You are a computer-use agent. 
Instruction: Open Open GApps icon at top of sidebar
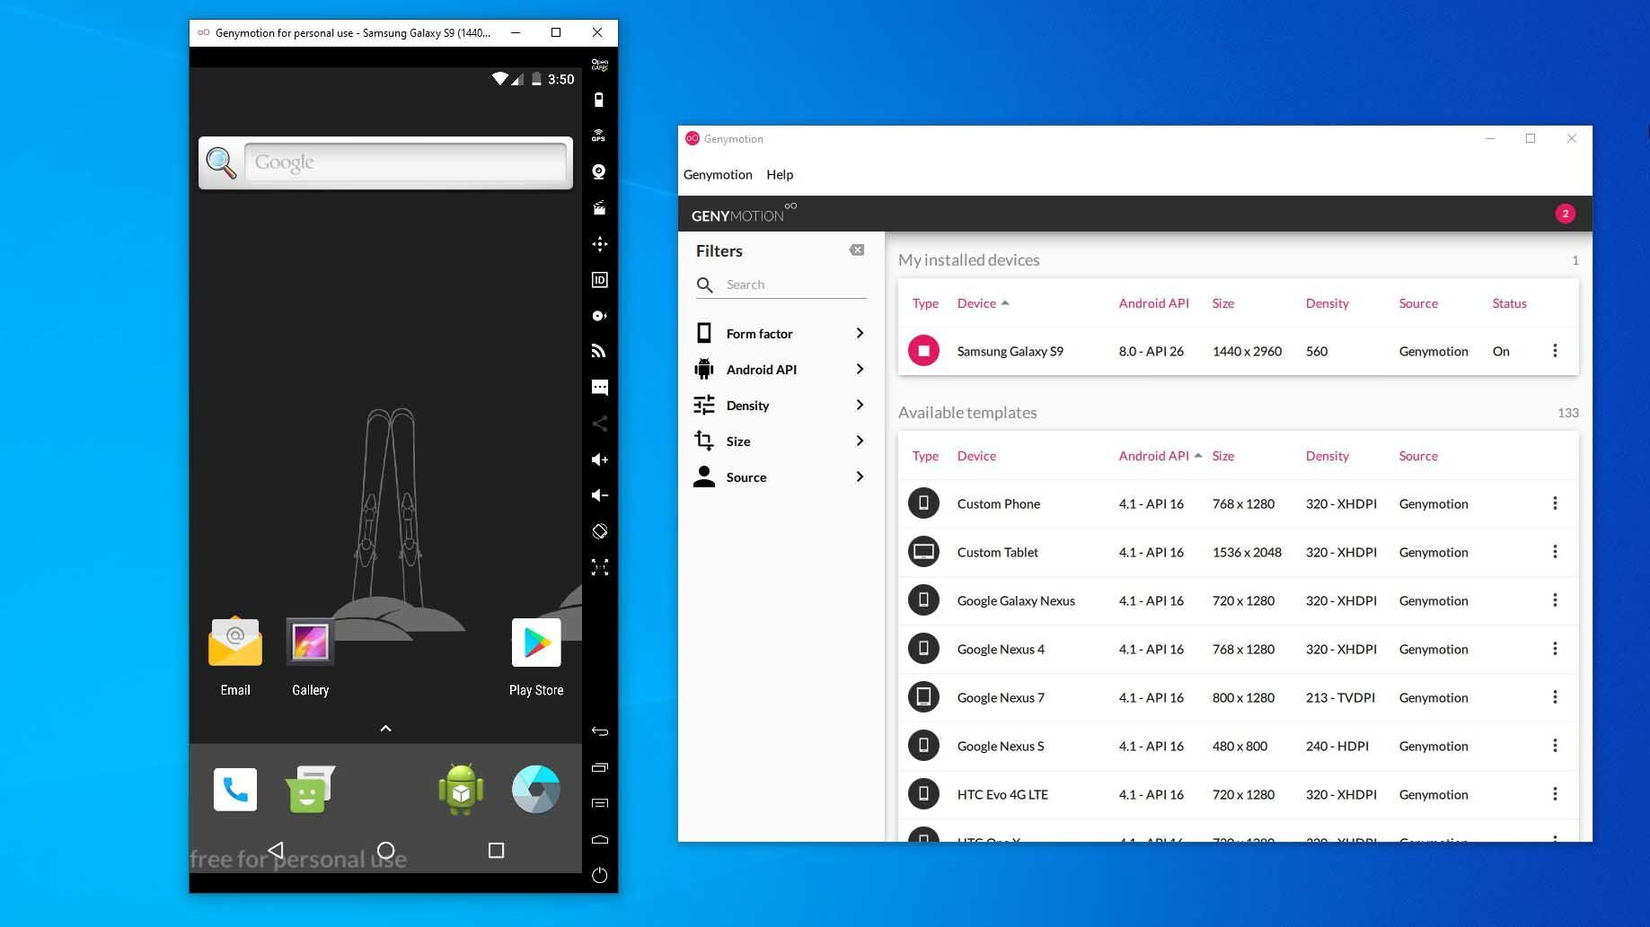[599, 65]
